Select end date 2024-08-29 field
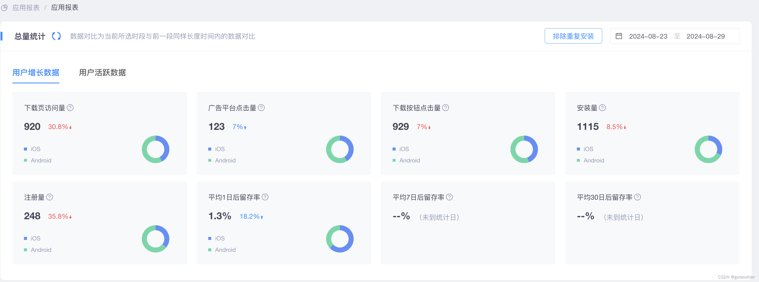 tap(705, 36)
